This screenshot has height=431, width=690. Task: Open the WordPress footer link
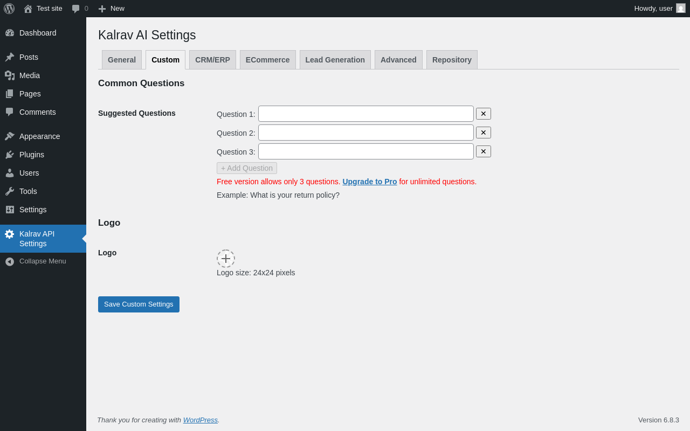(x=200, y=420)
